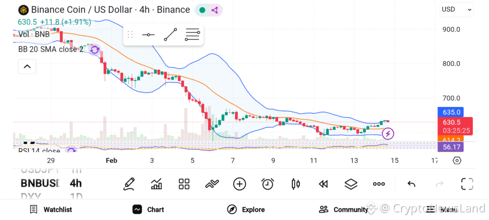The height and width of the screenshot is (220, 489).
Task: Grab the floating drawing toolbar handle
Action: [x=130, y=34]
